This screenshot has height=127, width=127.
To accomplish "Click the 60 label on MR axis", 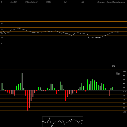I will [x=124, y=80].
